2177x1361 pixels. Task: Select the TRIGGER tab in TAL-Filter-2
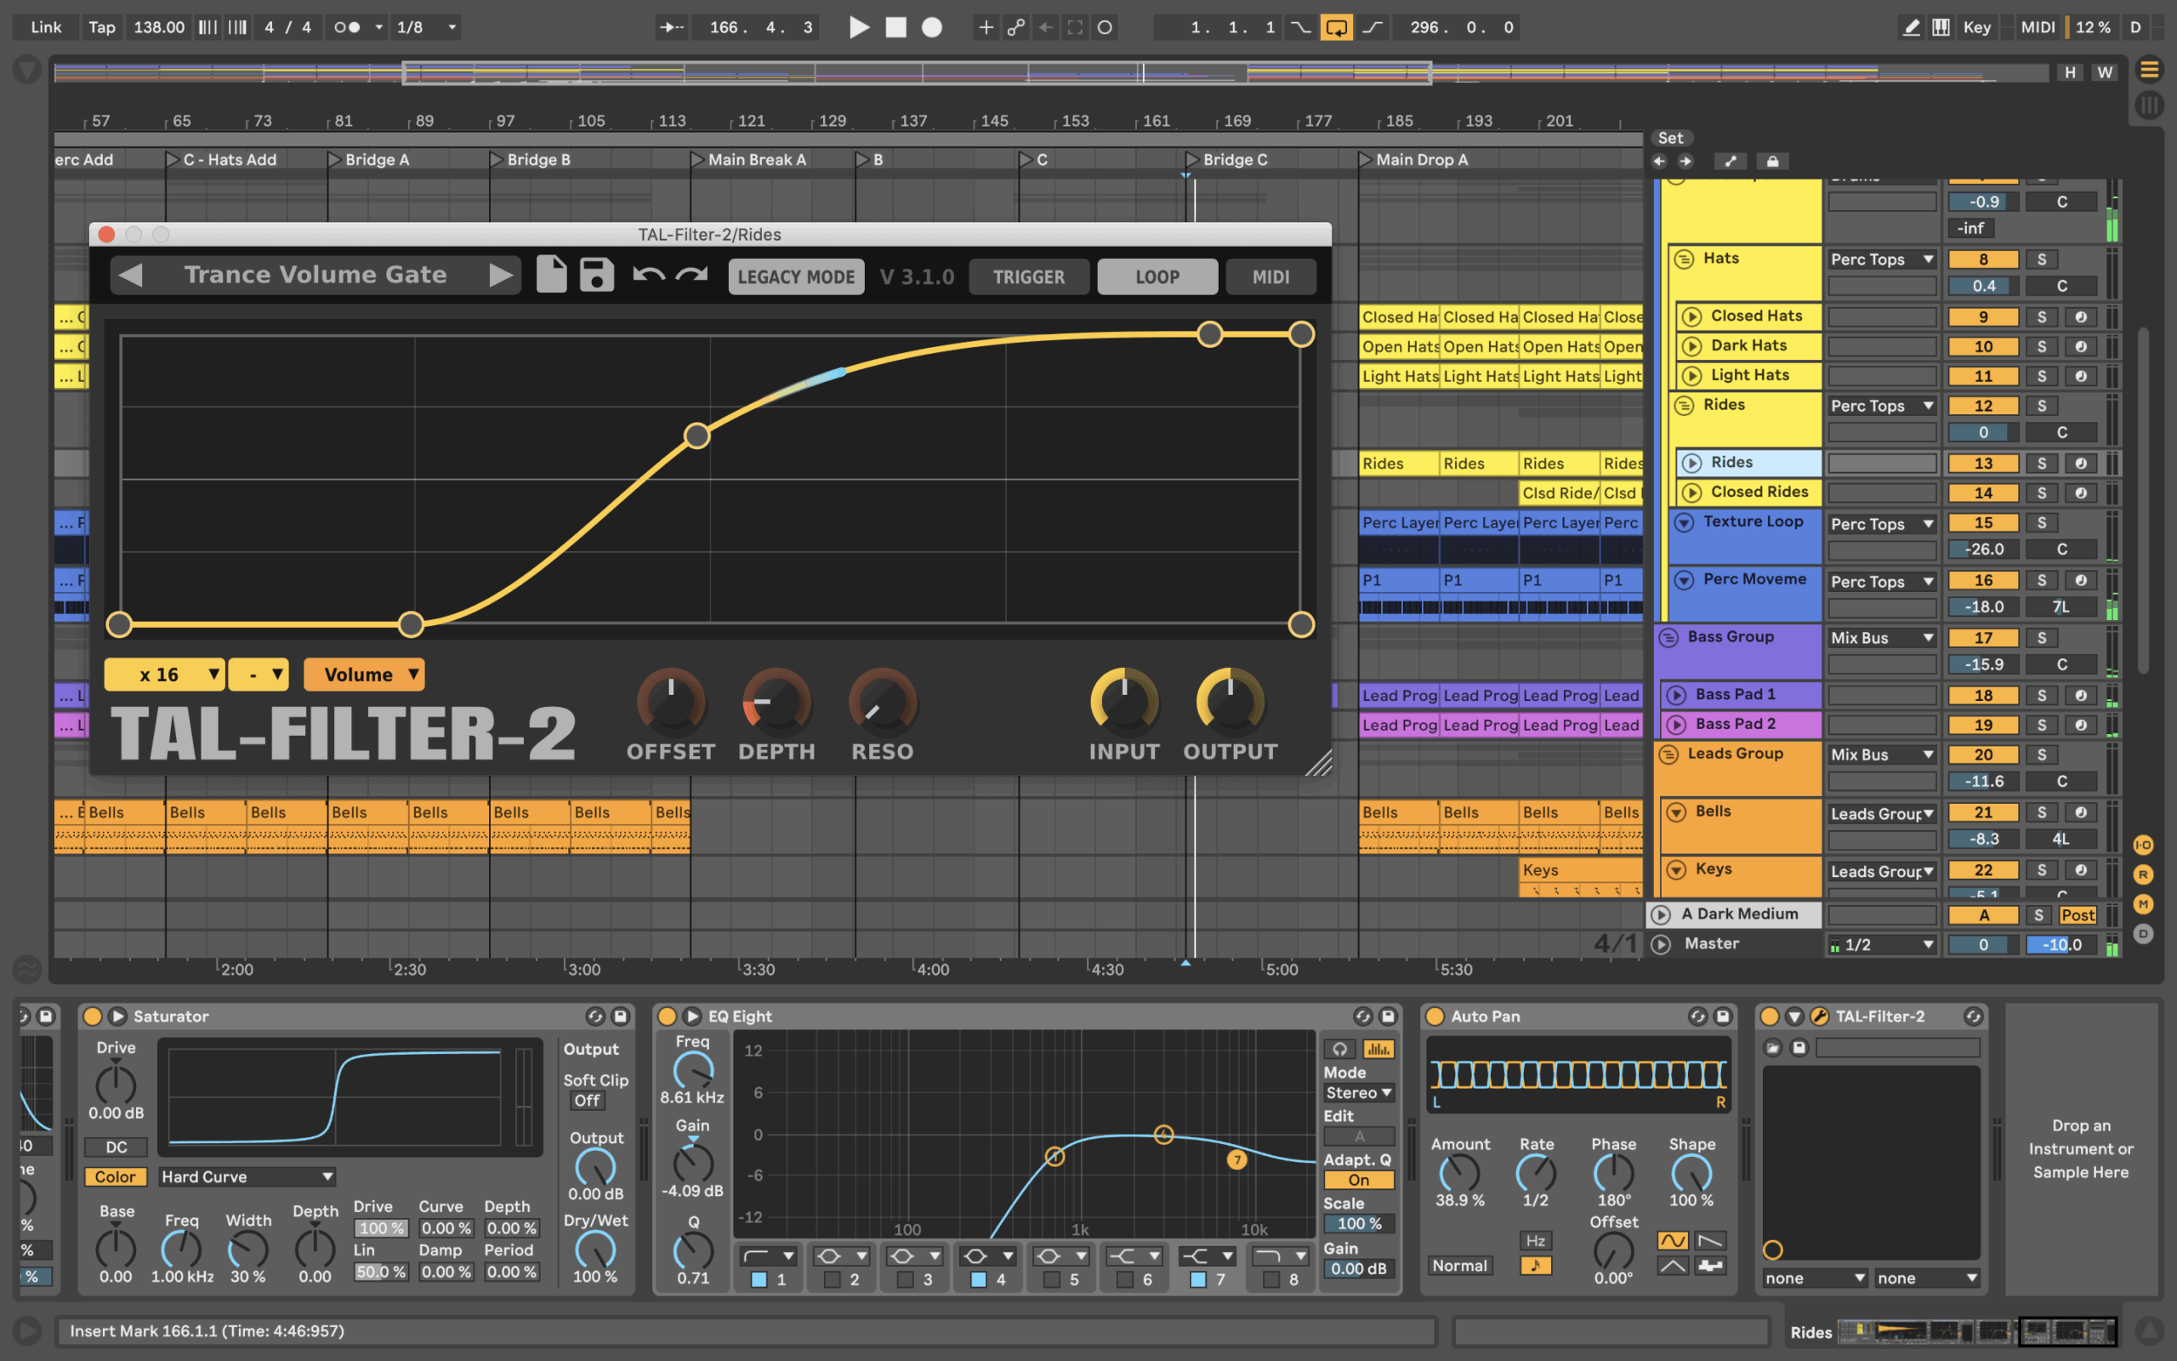pos(1028,277)
